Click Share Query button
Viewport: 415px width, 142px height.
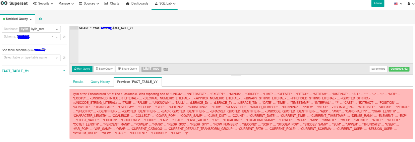click(128, 69)
